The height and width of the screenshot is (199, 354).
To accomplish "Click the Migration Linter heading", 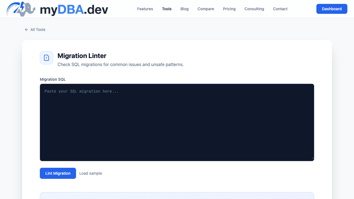I will [x=82, y=56].
